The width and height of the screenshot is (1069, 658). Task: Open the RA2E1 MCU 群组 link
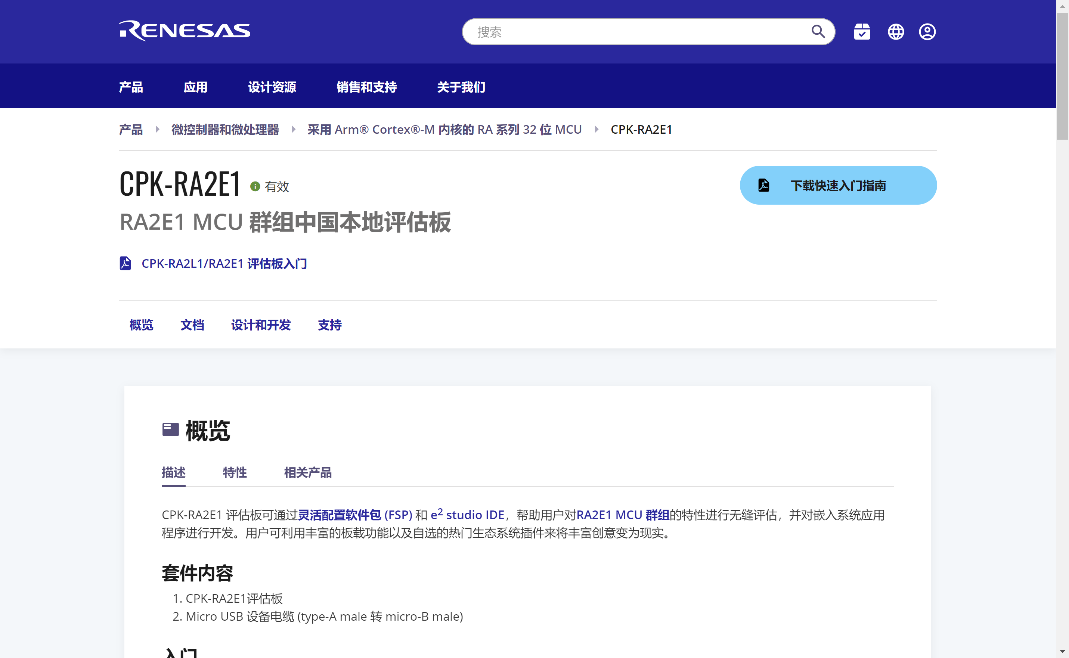[623, 515]
